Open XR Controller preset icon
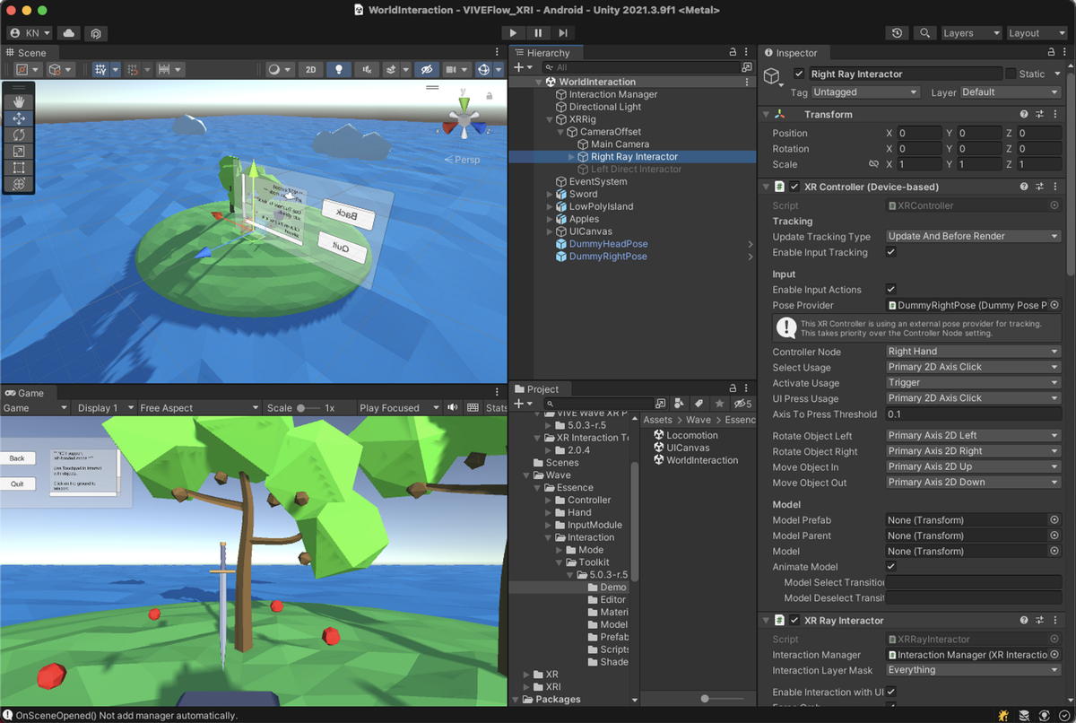This screenshot has height=723, width=1076. [1040, 187]
